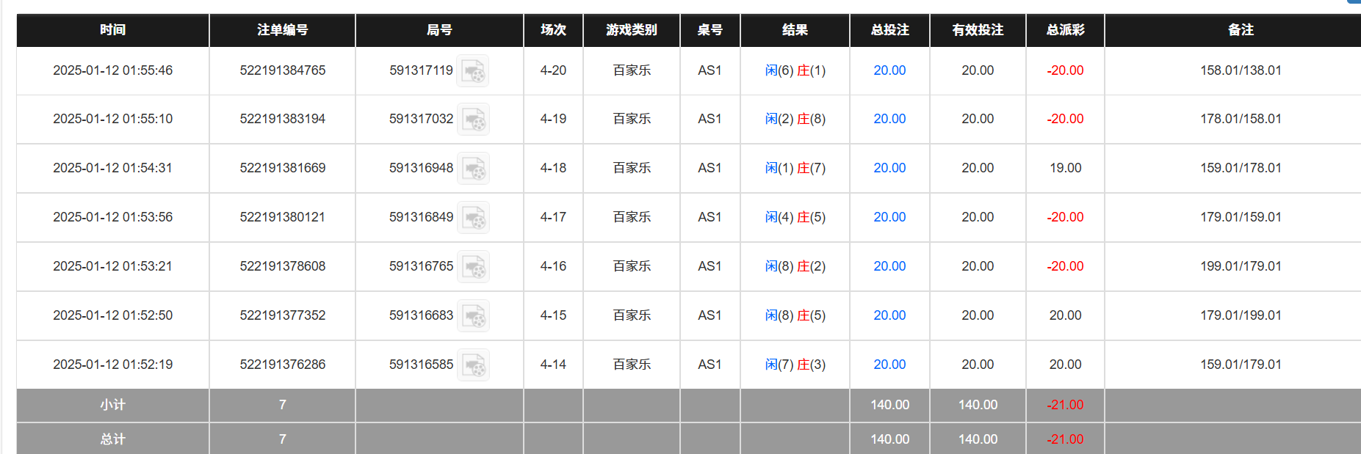1361x454 pixels.
Task: Click the 闲(6) 庄(1) result
Action: pos(795,70)
